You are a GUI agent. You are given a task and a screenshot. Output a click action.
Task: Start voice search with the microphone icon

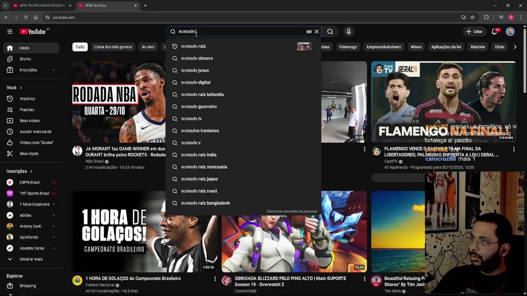(x=349, y=32)
